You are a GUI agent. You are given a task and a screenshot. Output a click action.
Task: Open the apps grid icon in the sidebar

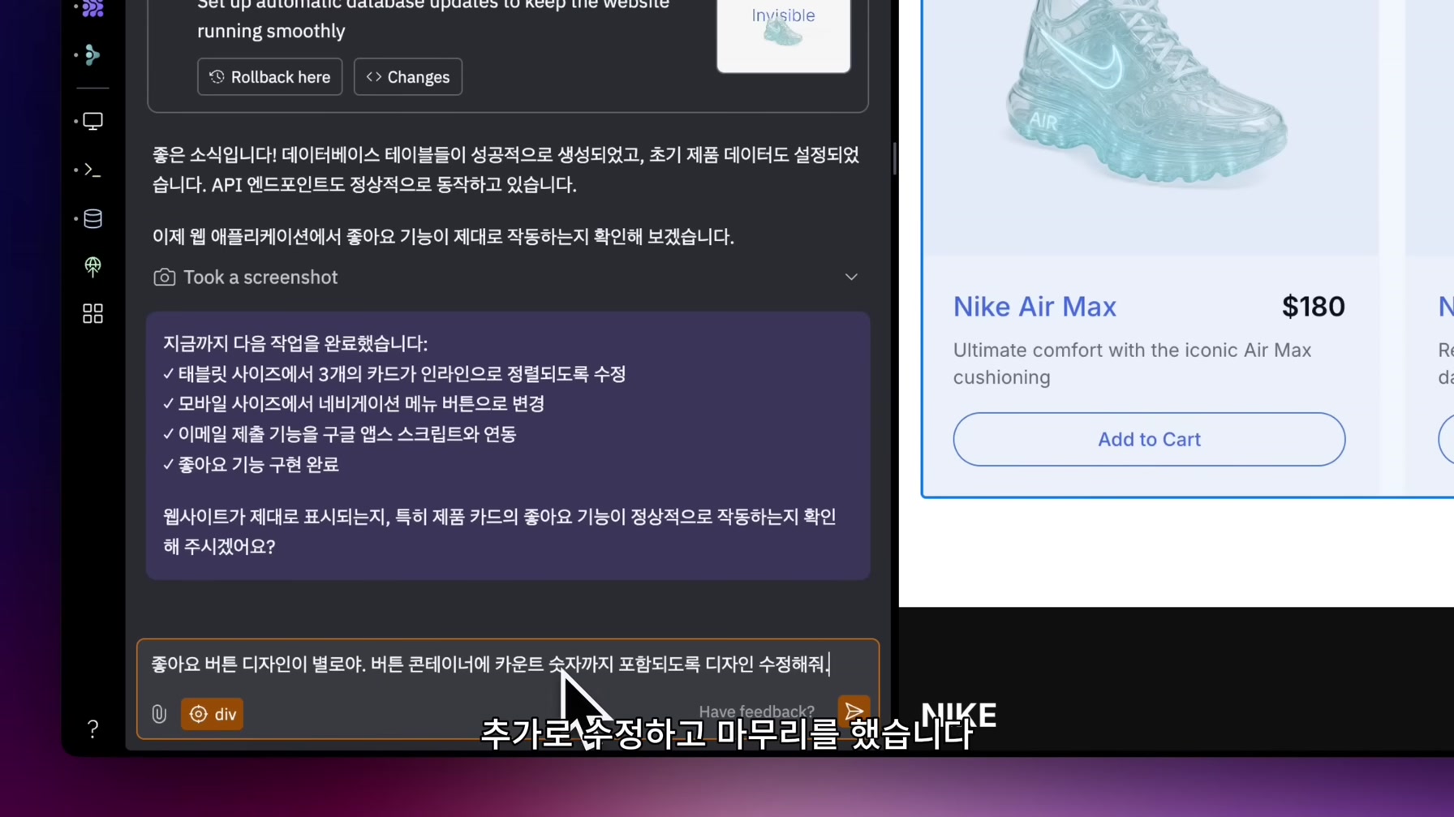point(92,313)
